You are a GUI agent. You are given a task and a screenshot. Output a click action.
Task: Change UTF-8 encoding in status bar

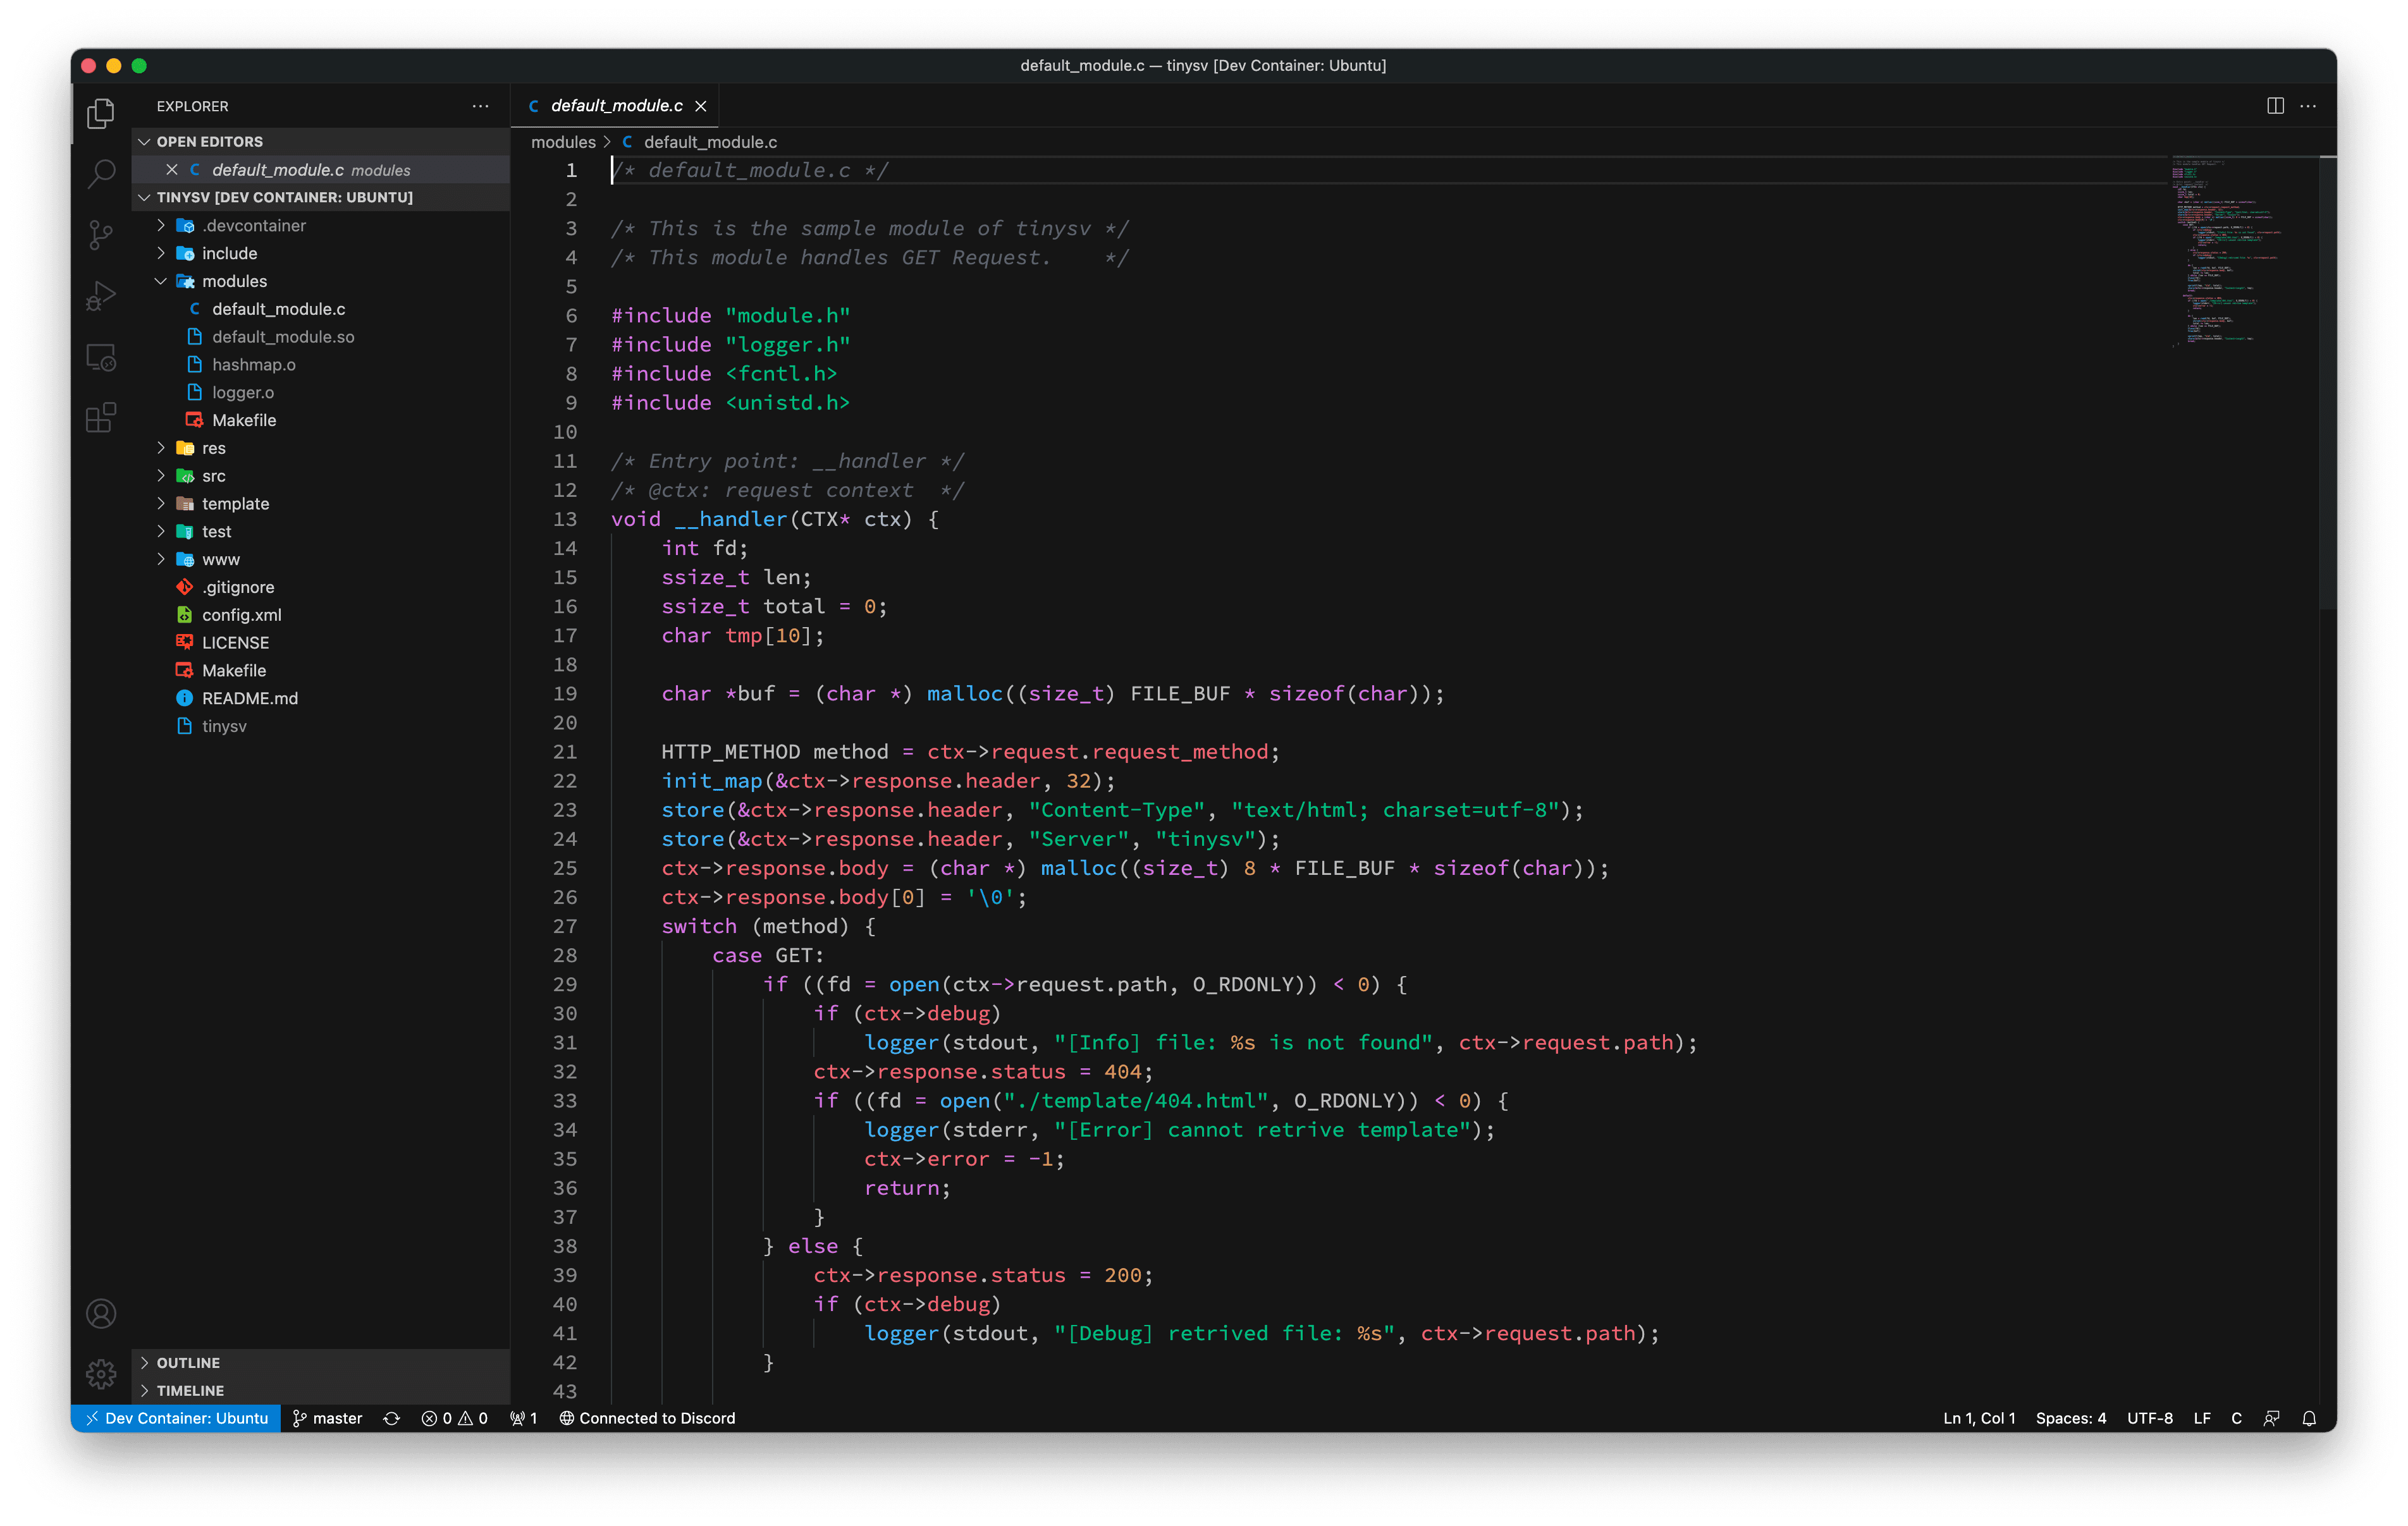2150,1418
